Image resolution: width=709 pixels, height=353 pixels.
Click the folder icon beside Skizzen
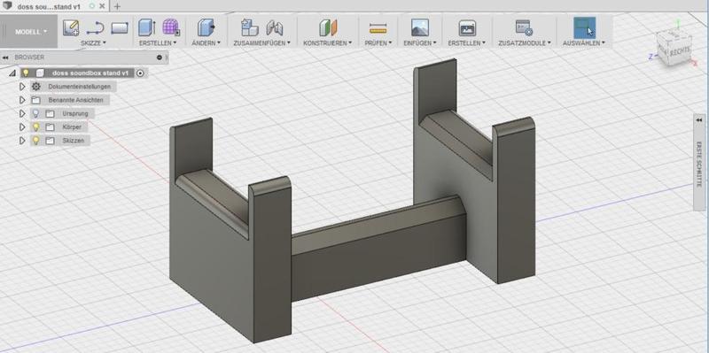(x=51, y=141)
